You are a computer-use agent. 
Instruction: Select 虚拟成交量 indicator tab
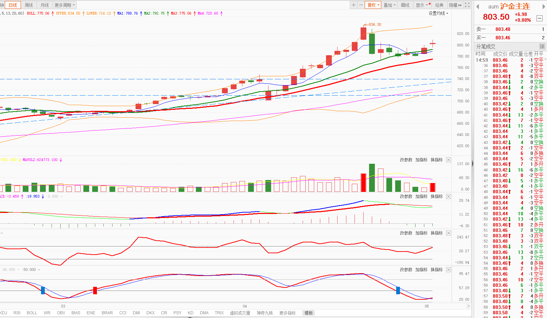click(x=240, y=313)
